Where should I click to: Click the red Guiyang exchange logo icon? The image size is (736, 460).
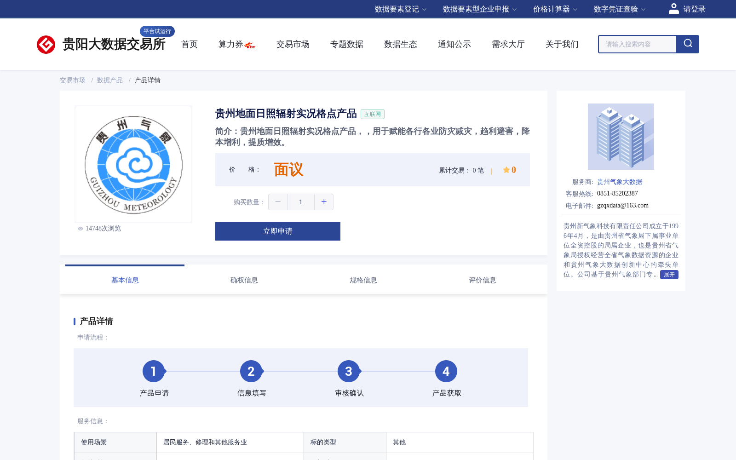coord(46,45)
